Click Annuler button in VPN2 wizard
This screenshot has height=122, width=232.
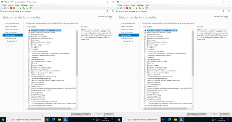[x=109, y=115]
